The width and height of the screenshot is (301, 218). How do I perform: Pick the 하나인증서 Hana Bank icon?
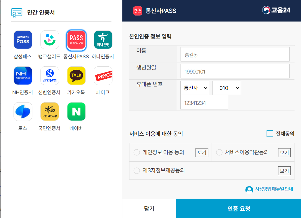[103, 40]
